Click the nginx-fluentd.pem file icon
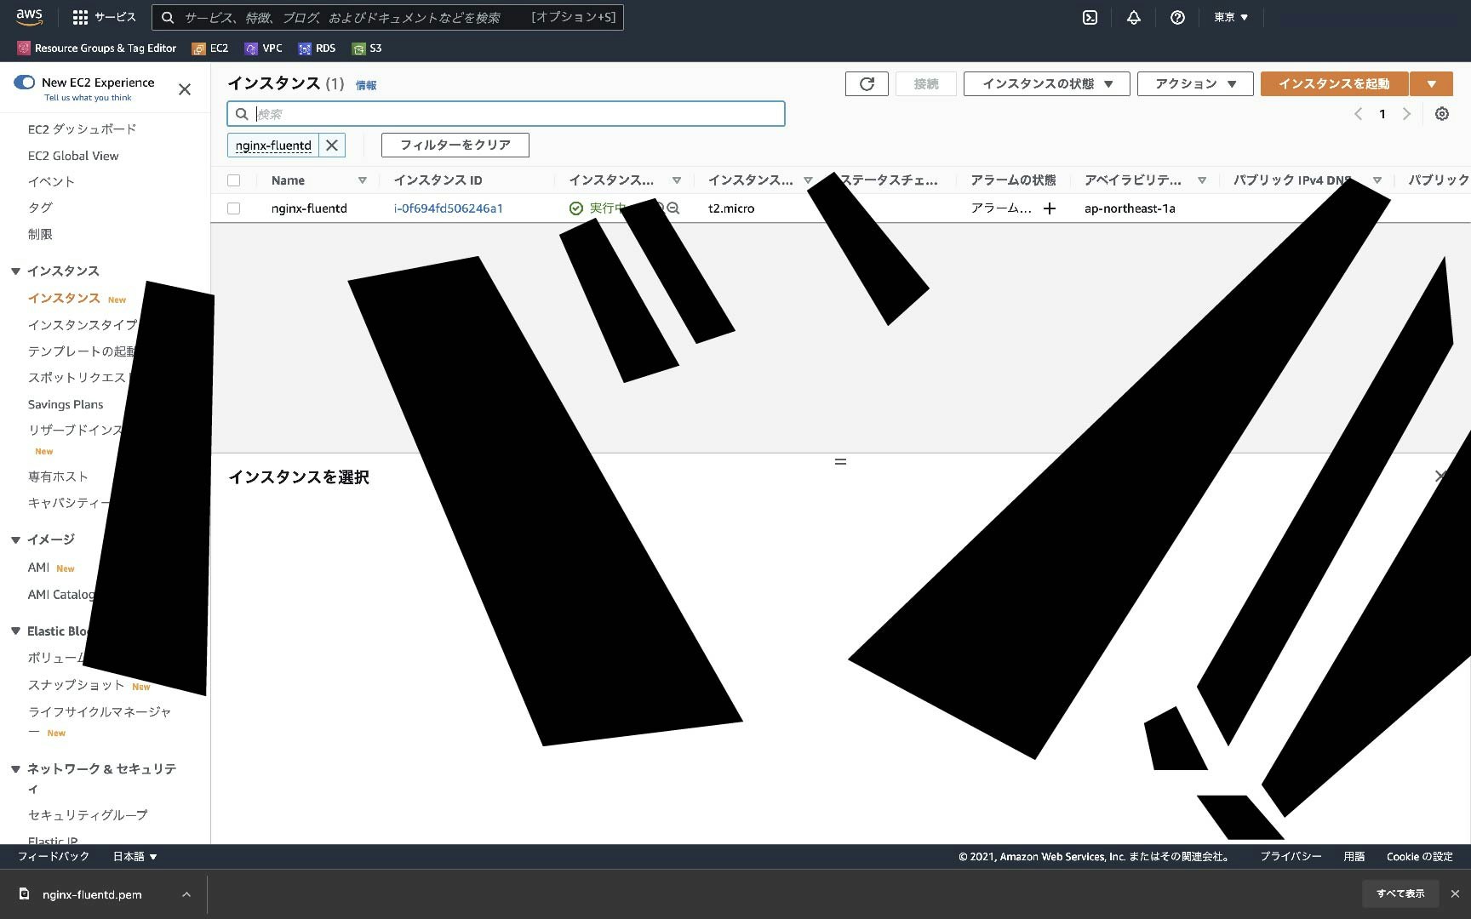The height and width of the screenshot is (919, 1471). tap(25, 893)
